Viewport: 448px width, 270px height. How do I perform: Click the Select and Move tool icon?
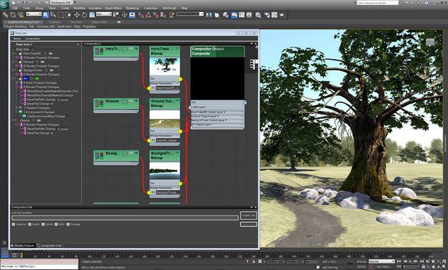(77, 15)
